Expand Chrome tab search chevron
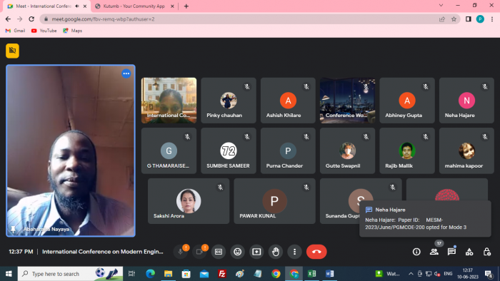This screenshot has width=500, height=281. [x=441, y=6]
